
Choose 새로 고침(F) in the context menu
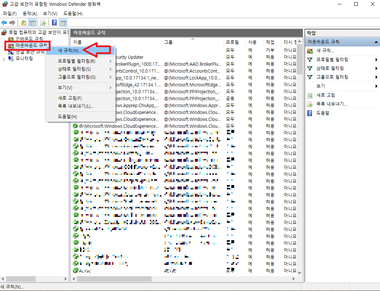pos(80,98)
